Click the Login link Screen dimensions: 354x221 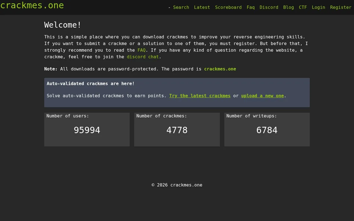(x=318, y=7)
